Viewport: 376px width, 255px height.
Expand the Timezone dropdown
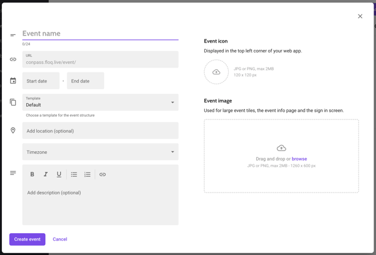(x=100, y=152)
